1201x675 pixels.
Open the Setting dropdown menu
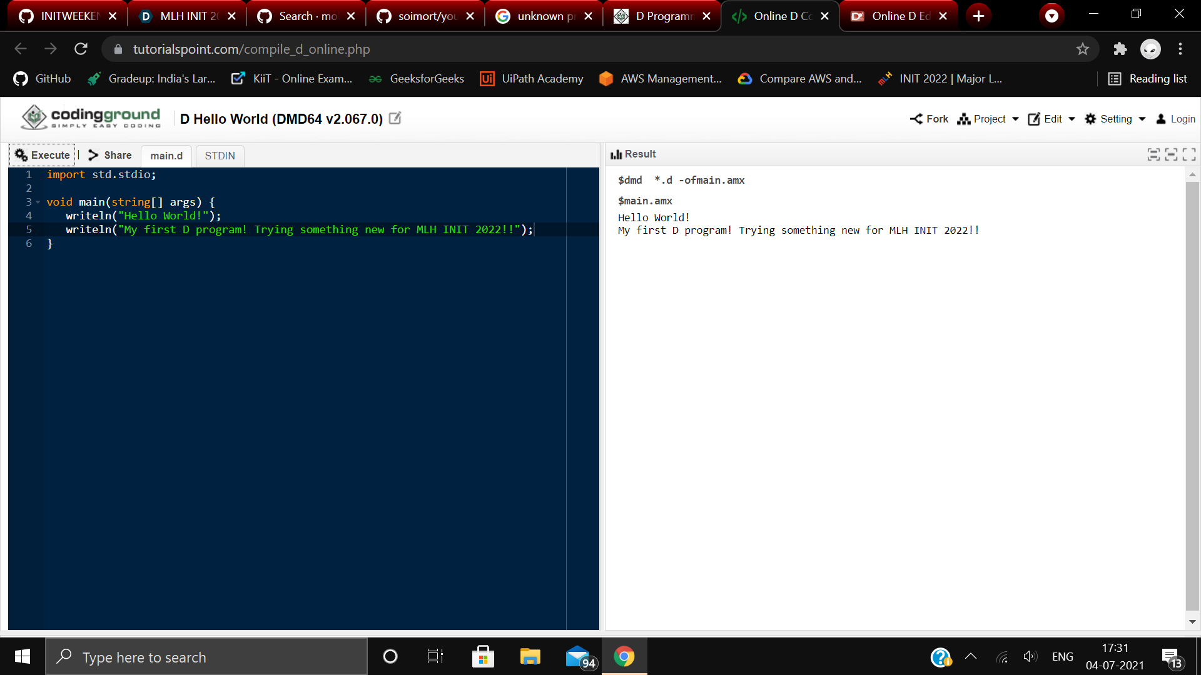[1115, 119]
